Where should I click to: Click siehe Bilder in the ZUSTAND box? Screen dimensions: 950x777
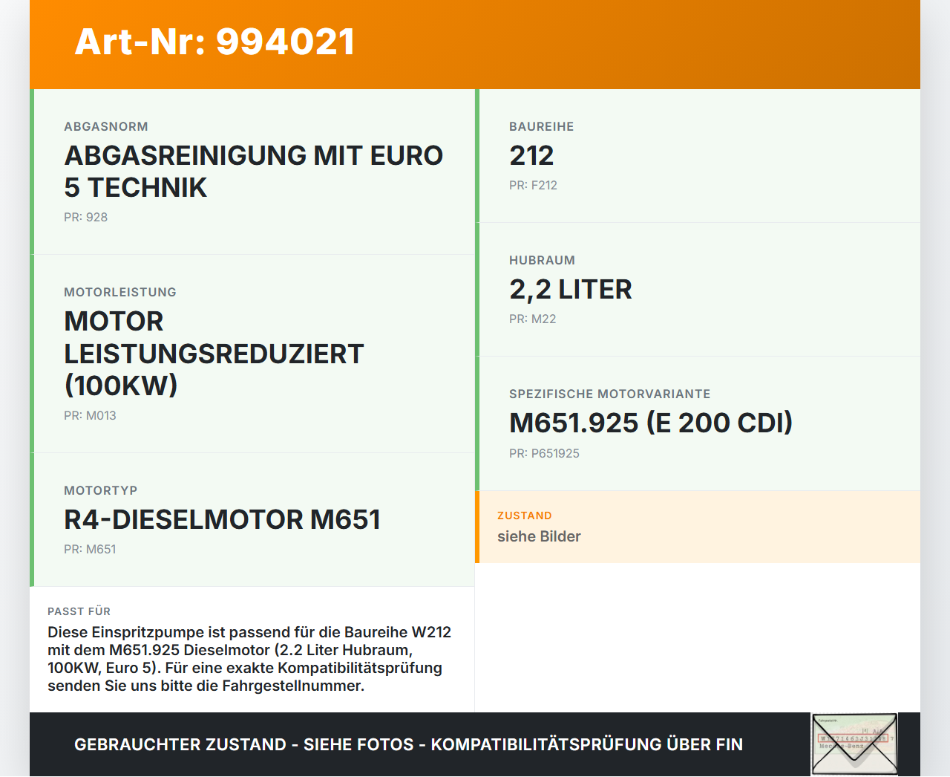coord(539,536)
